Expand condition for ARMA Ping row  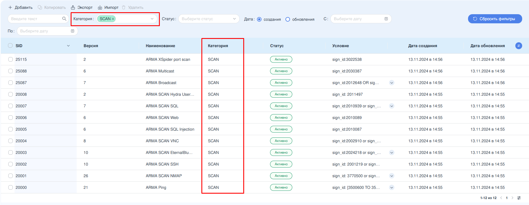click(x=392, y=187)
